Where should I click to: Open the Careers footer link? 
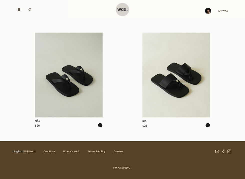click(118, 151)
